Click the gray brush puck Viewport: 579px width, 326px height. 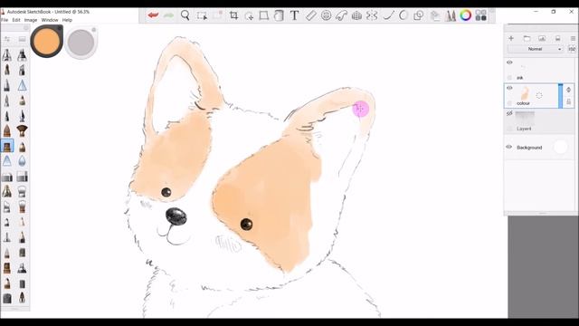[81, 43]
